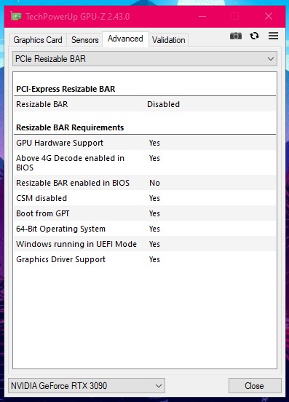Click the Boot from GPT row
This screenshot has width=289, height=402.
point(145,213)
